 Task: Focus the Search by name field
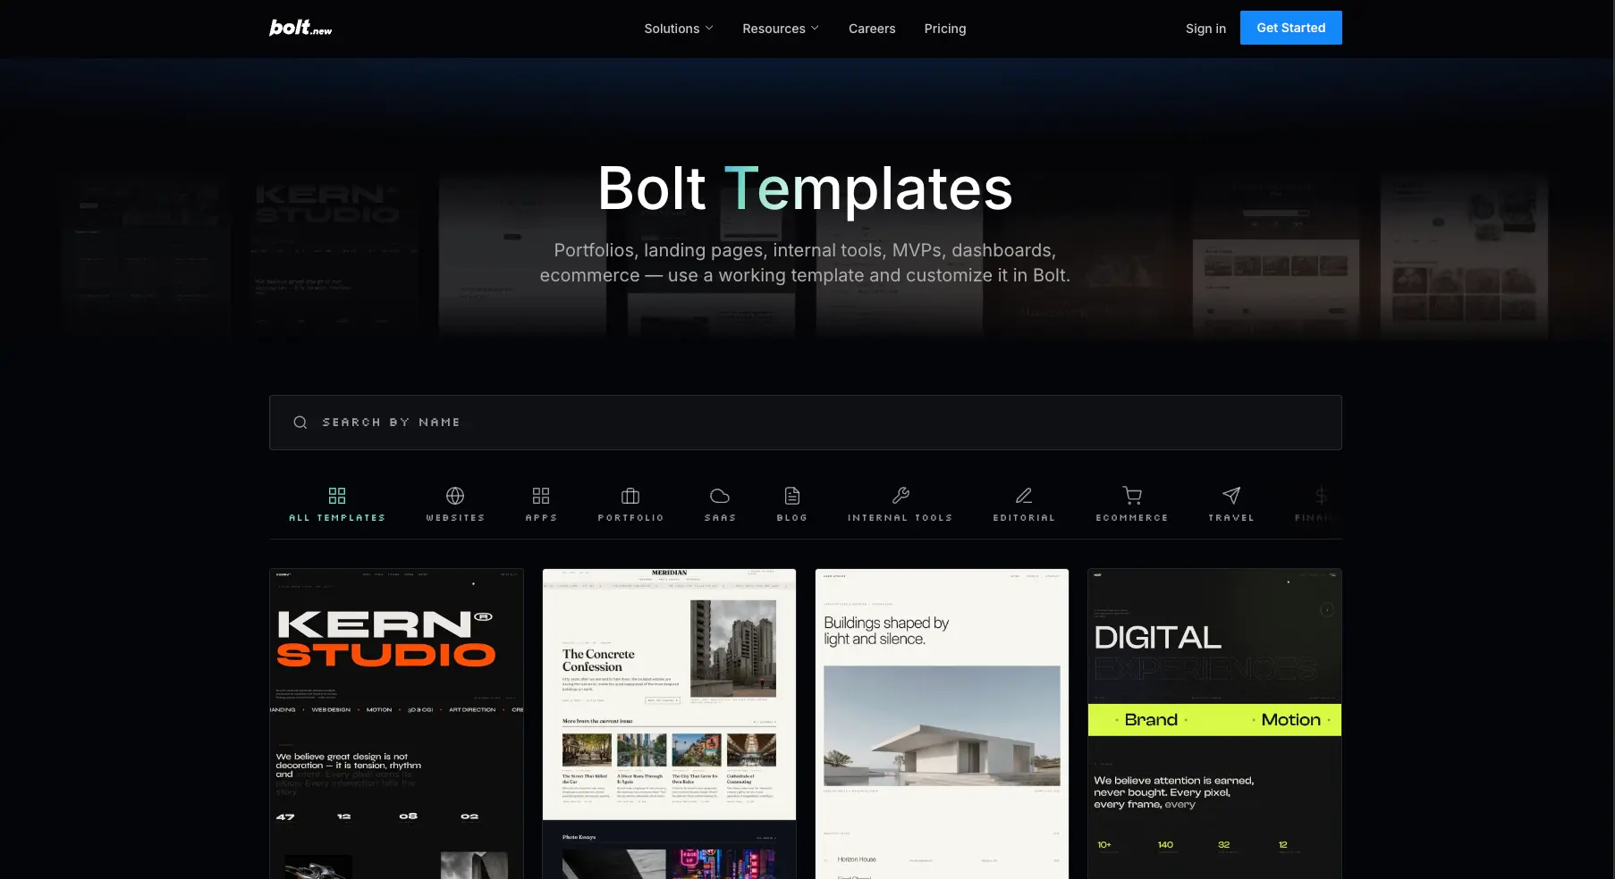(x=806, y=423)
